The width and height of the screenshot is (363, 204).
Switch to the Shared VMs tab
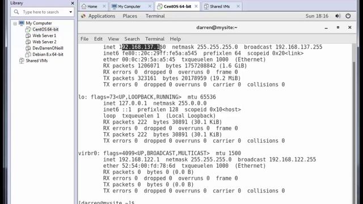pyautogui.click(x=220, y=6)
